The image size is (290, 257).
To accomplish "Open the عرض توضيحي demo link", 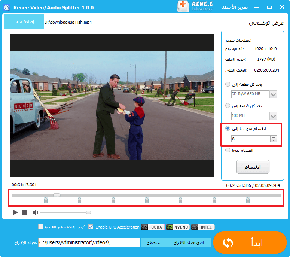I will (266, 23).
